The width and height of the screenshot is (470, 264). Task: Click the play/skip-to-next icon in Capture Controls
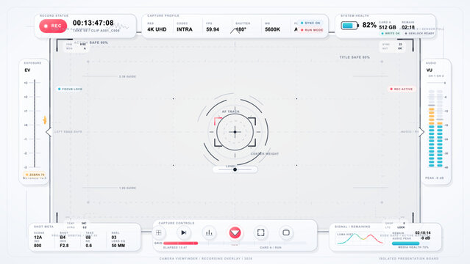tap(183, 232)
